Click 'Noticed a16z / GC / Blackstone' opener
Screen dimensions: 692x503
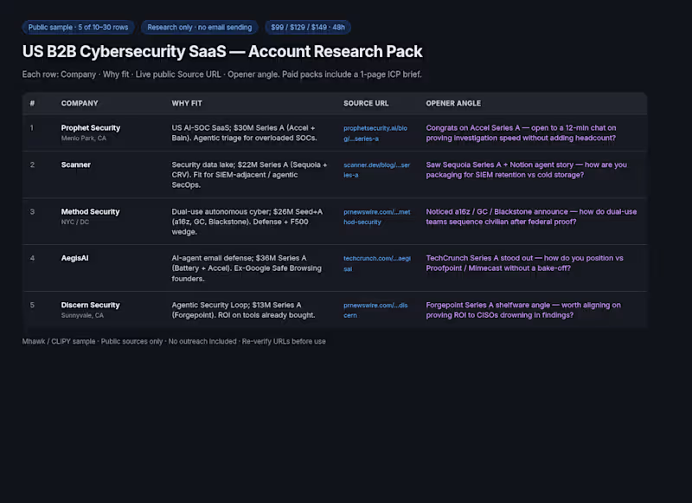[531, 216]
